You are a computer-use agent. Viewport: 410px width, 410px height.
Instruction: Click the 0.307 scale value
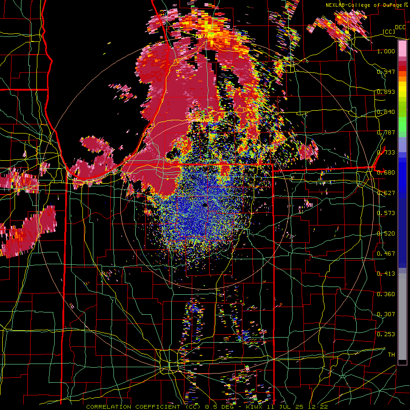click(386, 314)
